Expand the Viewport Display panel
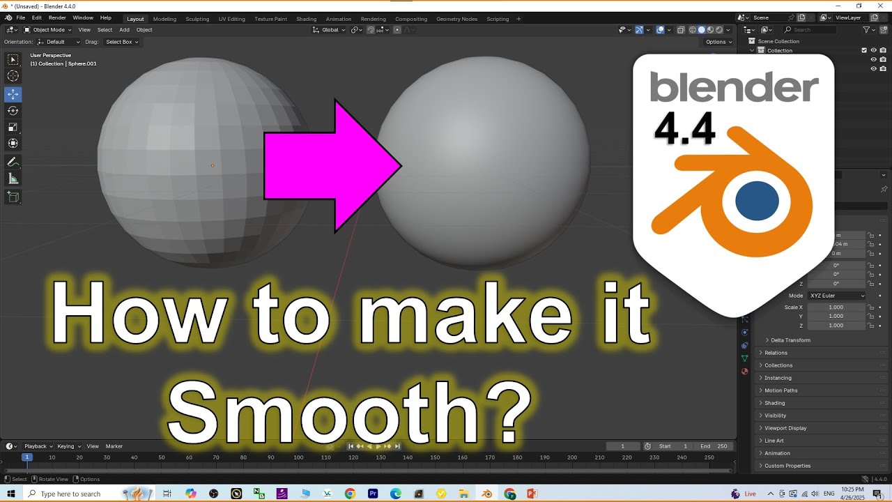 pyautogui.click(x=785, y=428)
